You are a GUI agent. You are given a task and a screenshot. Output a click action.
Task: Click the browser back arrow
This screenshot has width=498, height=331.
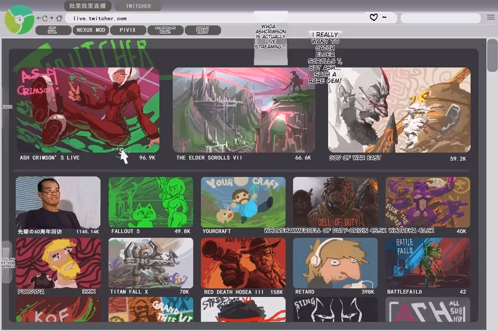tap(39, 18)
